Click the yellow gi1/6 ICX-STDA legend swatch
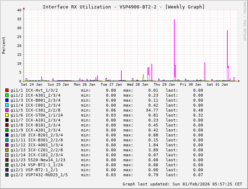248x189 pixels. point(7,115)
